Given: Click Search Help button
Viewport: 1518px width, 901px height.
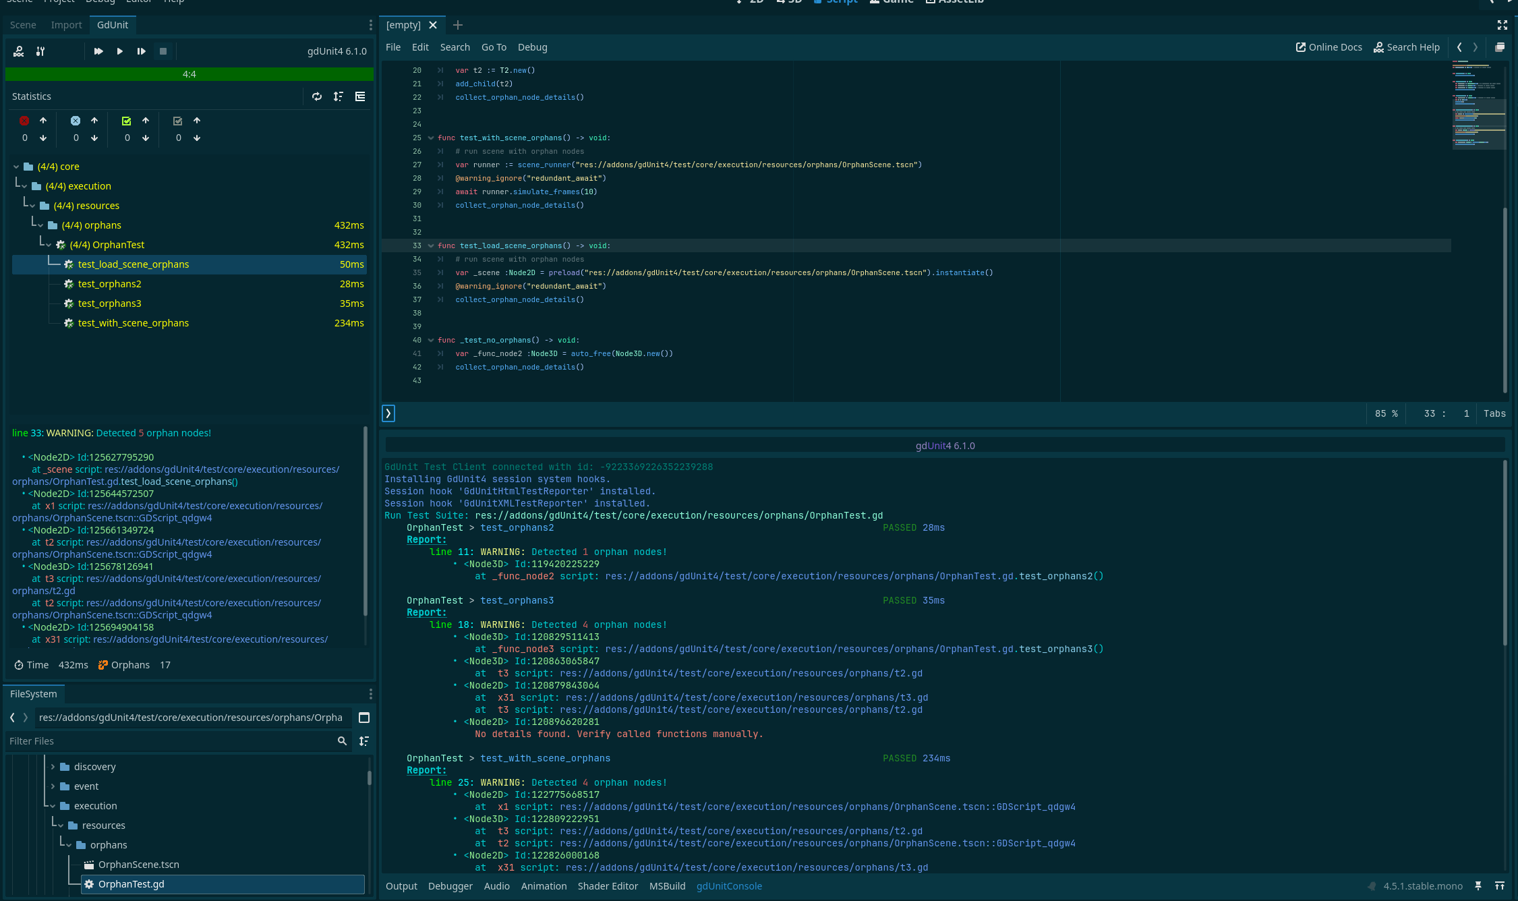Looking at the screenshot, I should (1406, 47).
